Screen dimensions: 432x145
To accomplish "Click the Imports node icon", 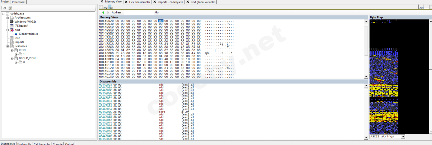I will point(12,42).
